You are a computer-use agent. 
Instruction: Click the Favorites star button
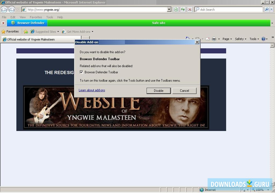[10, 32]
